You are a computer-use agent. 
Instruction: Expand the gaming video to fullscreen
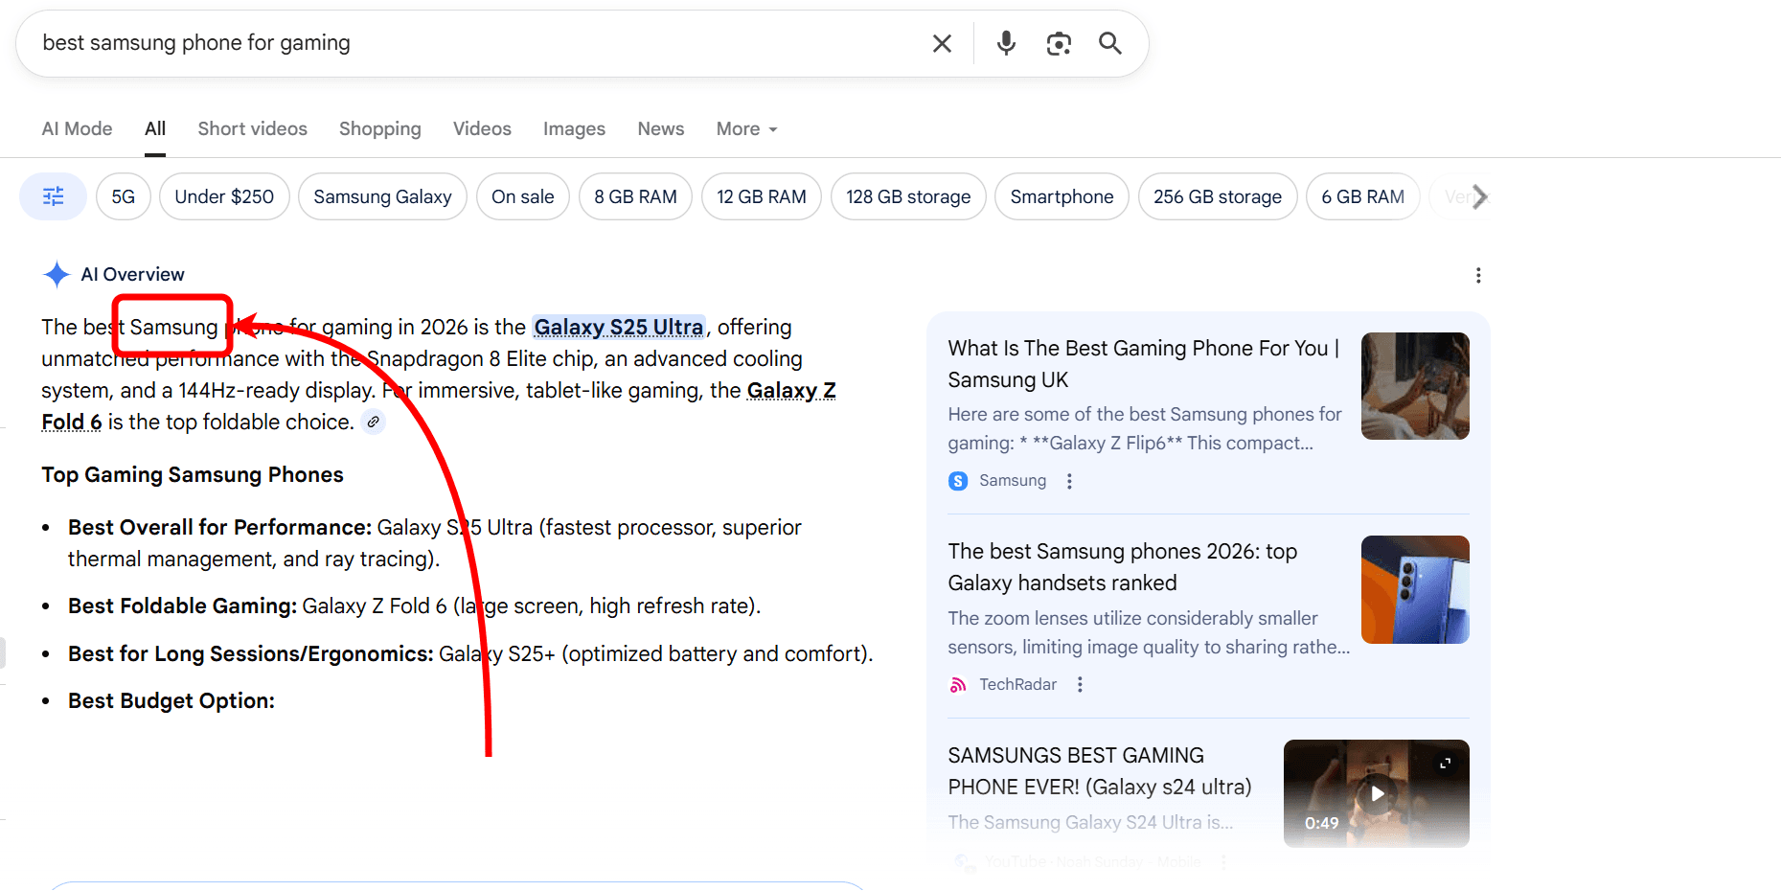point(1446,764)
